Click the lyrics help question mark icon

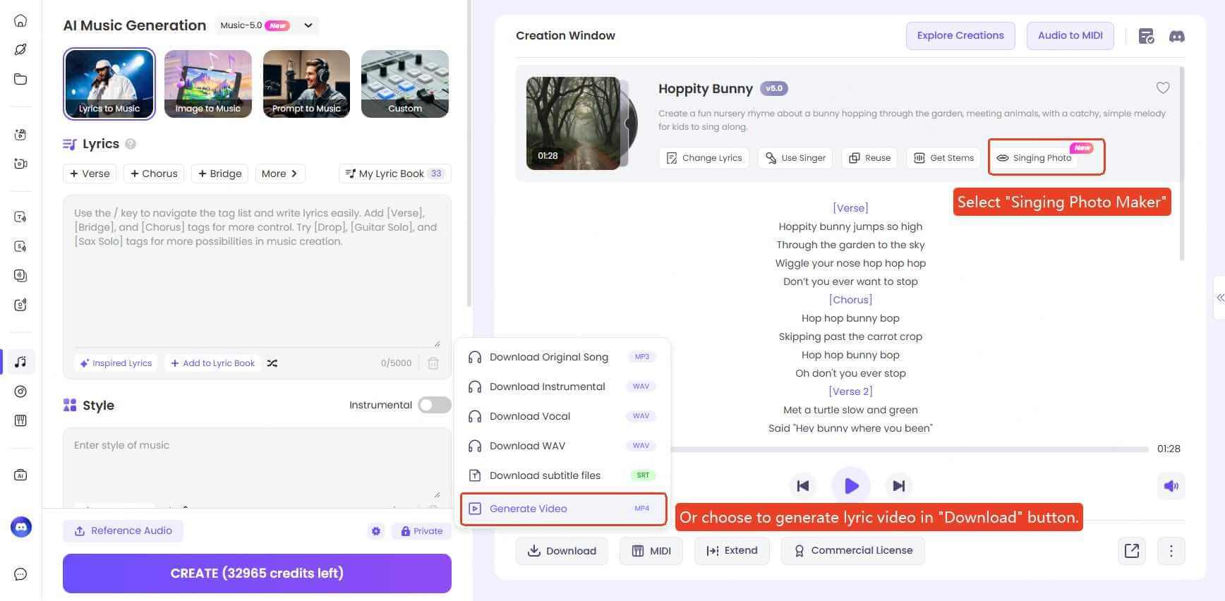(x=131, y=144)
